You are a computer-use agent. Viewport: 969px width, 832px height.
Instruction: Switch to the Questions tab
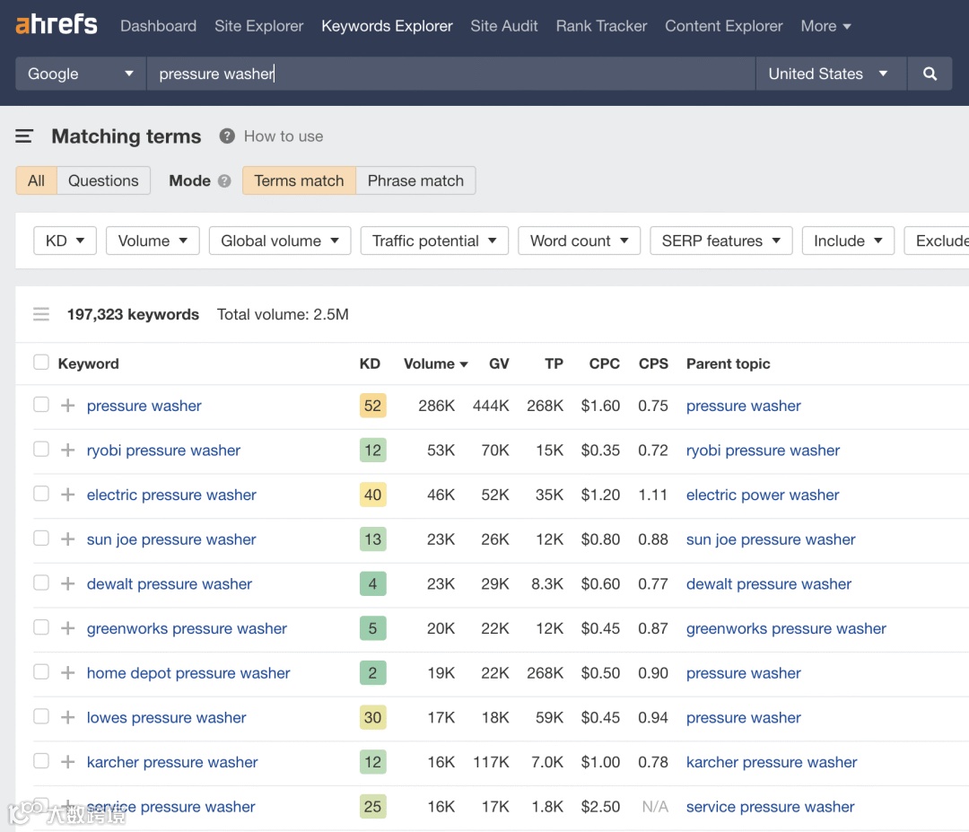coord(103,180)
